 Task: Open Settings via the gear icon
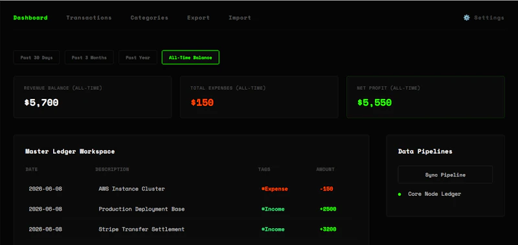pos(466,18)
